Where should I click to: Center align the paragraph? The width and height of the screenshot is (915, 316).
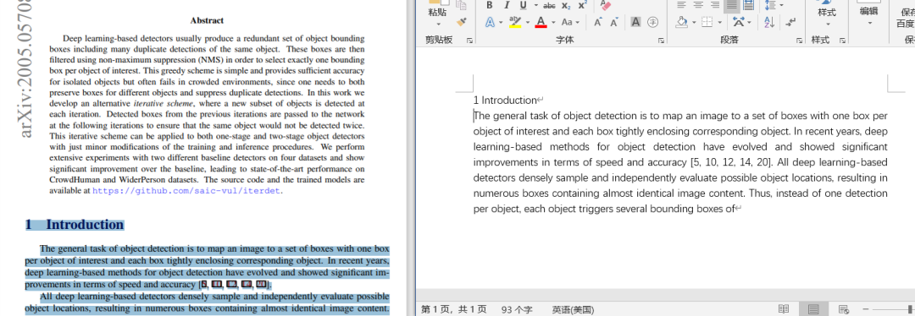[x=698, y=5]
